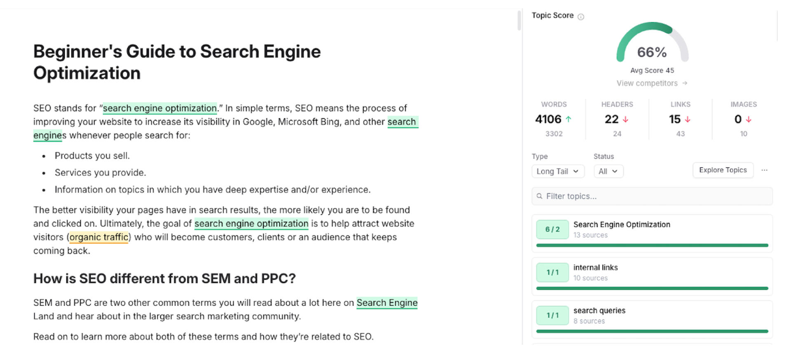Click the green up arrow next to 4106 words
Image resolution: width=791 pixels, height=356 pixels.
click(569, 119)
